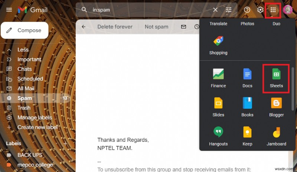Image resolution: width=297 pixels, height=172 pixels.
Task: Select the Spam folder
Action: tap(35, 98)
